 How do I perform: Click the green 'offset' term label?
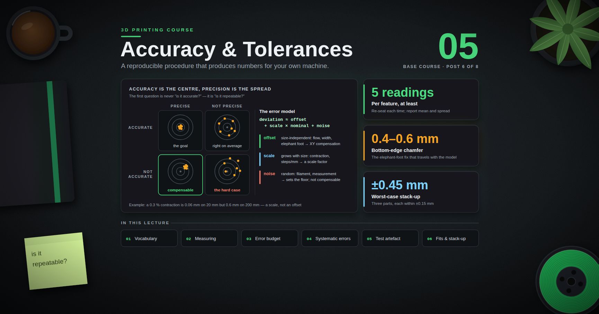[x=269, y=138]
